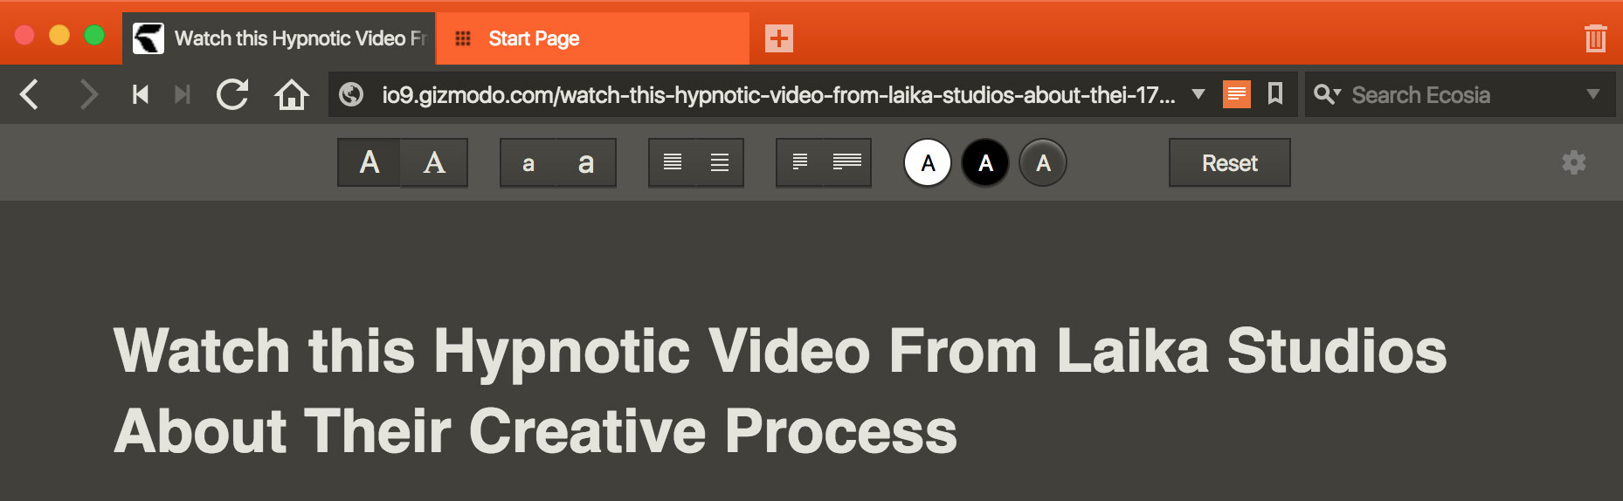The image size is (1623, 501).
Task: Open the address bar history dropdown arrow
Action: pos(1198,93)
